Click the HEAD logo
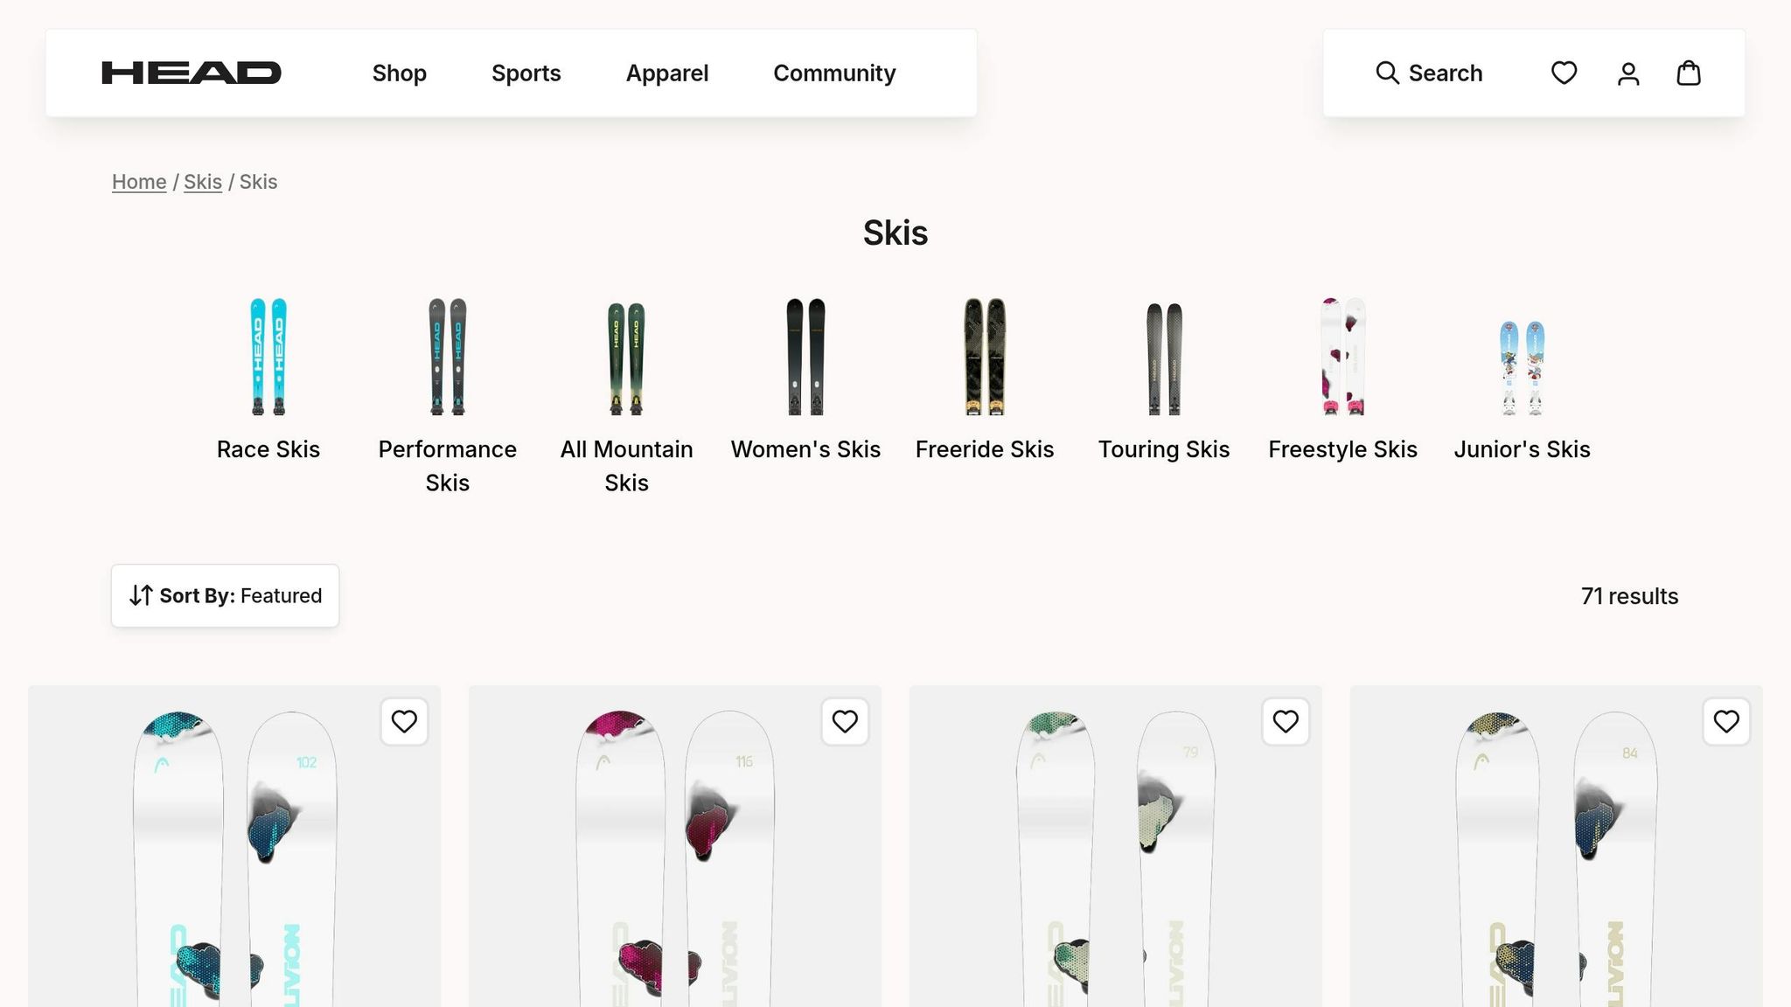The image size is (1791, 1007). coord(192,73)
